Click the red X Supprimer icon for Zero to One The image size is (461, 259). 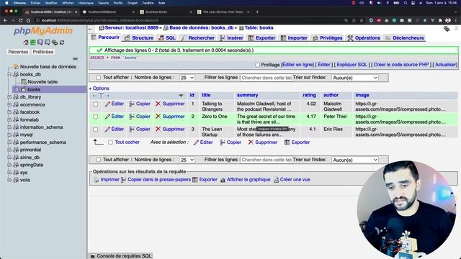click(158, 117)
